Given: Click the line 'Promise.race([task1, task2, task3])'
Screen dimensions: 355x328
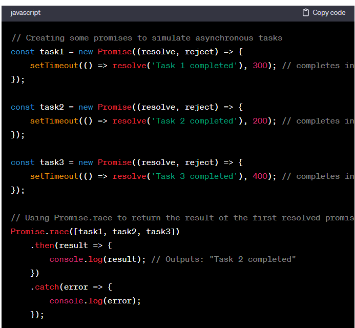Looking at the screenshot, I should [95, 232].
